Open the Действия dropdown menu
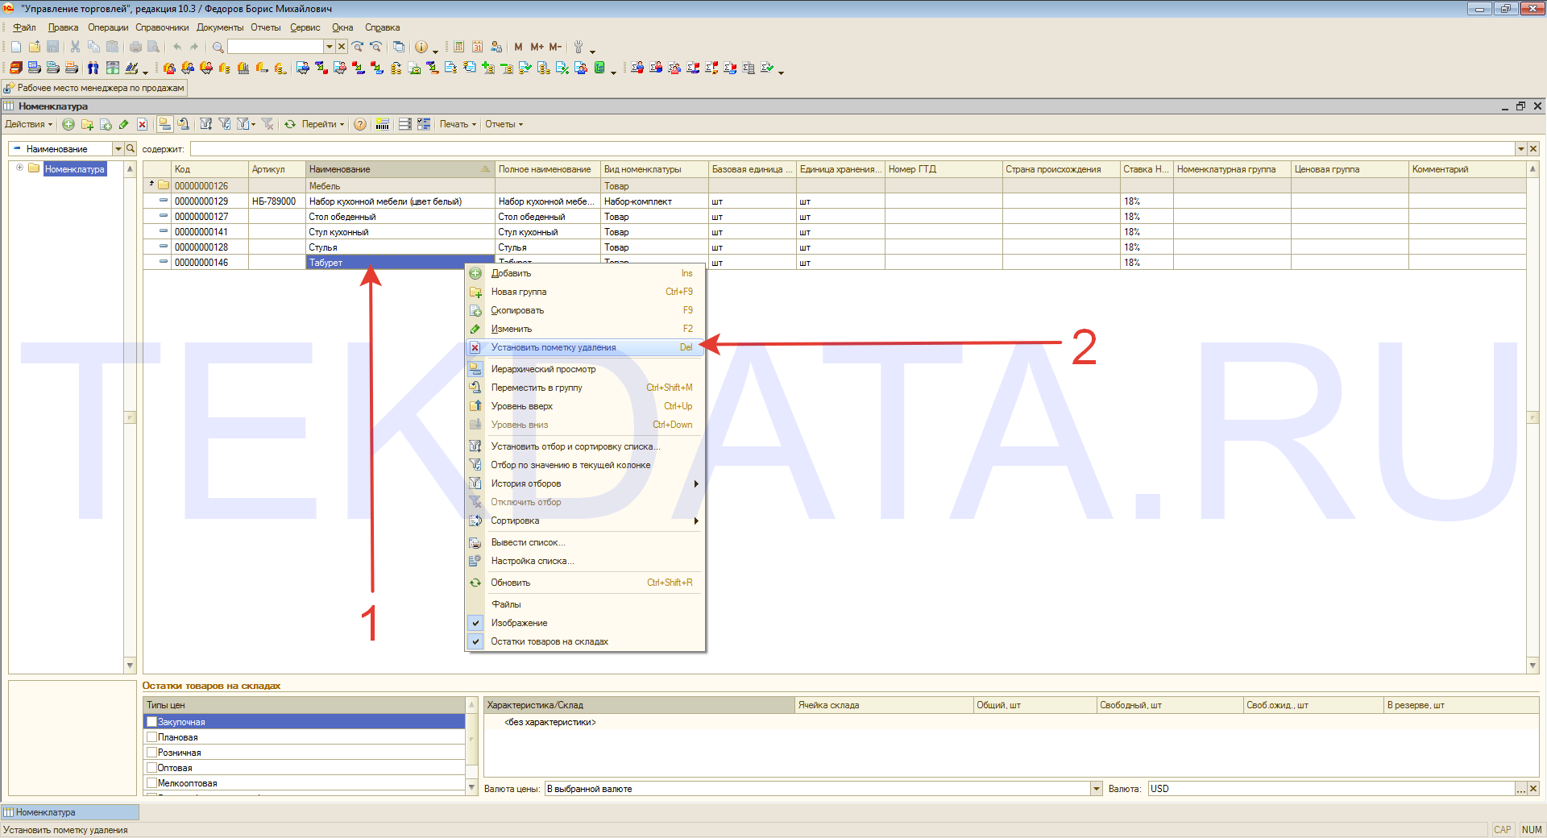Viewport: 1547px width, 838px height. [x=28, y=124]
